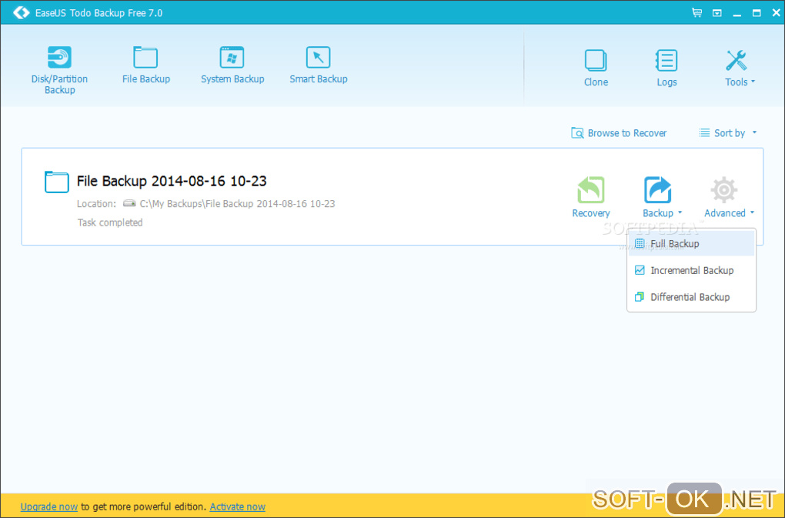This screenshot has width=785, height=518.
Task: Click the Task completed status text
Action: tap(110, 222)
